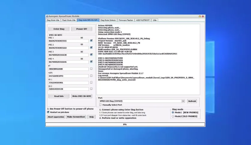
Task: Go to the Firmware Flasher tab
Action: pyautogui.click(x=126, y=20)
